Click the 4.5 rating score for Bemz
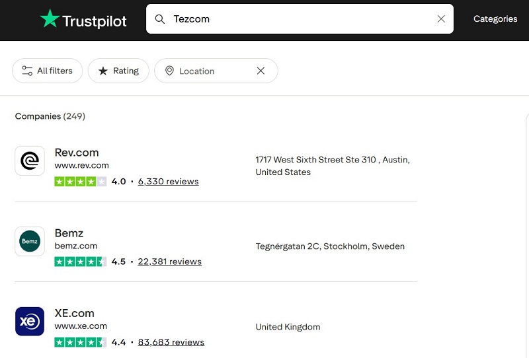Image resolution: width=529 pixels, height=358 pixels. coord(118,262)
